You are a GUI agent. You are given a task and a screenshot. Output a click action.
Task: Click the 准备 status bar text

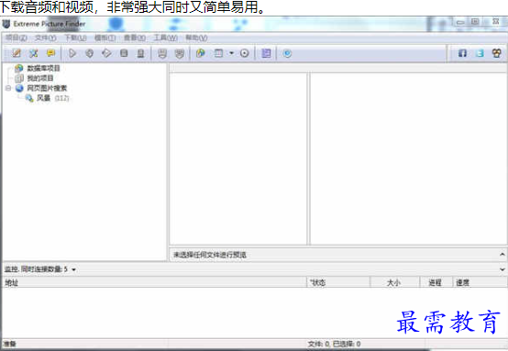coord(10,344)
